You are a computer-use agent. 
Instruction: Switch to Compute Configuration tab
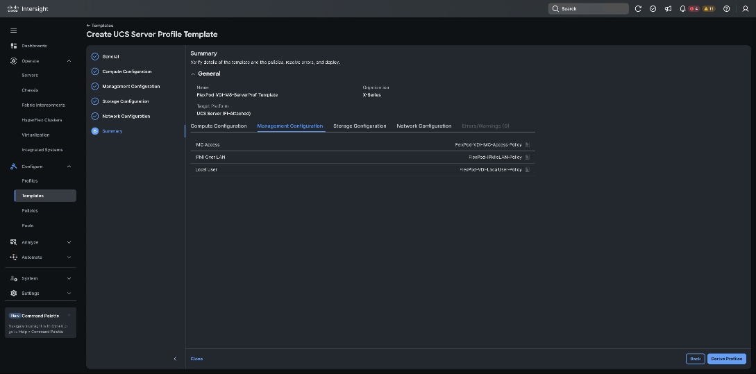(219, 126)
